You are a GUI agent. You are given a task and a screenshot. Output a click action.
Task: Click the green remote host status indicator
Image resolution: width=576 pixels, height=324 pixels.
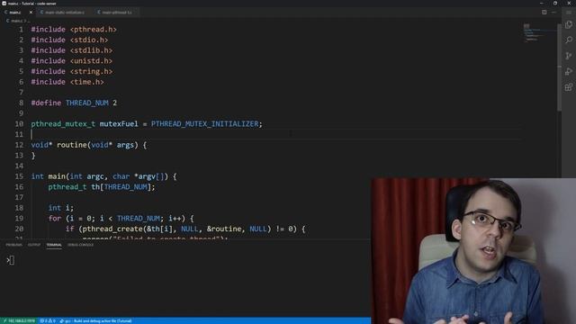pos(19,321)
